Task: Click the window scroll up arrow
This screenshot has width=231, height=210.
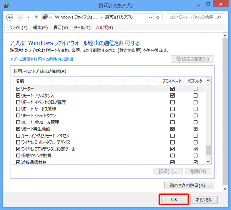Action: point(225,35)
